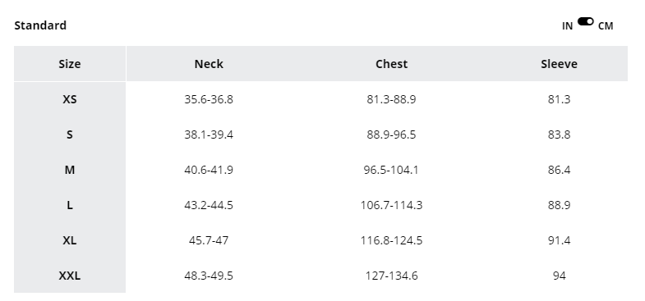Image resolution: width=645 pixels, height=301 pixels.
Task: Toggle the IN/CM unit switch
Action: 585,21
